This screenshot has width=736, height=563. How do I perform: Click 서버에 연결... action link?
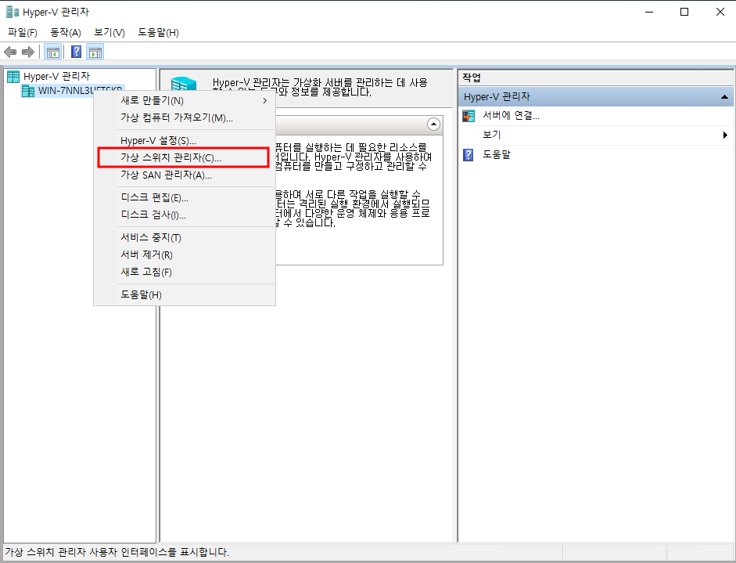pos(512,116)
